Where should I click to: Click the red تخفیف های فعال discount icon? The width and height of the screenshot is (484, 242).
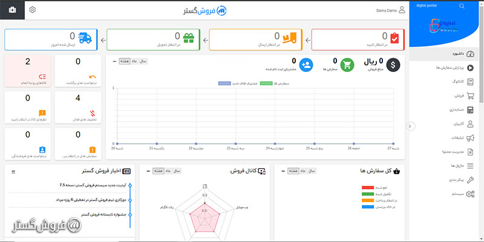pyautogui.click(x=93, y=113)
